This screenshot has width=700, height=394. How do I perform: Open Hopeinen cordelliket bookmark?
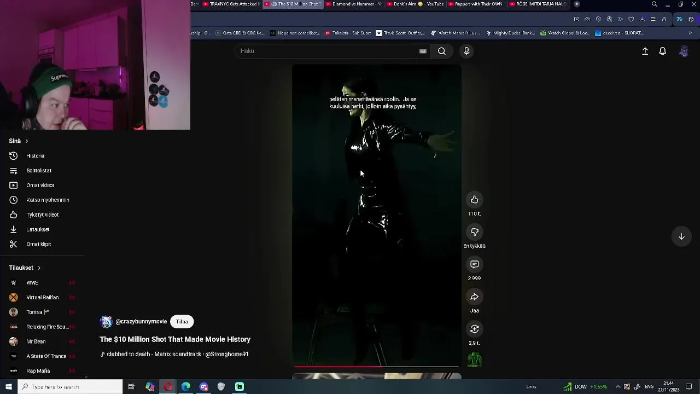(295, 33)
